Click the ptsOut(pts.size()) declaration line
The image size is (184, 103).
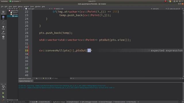[x=85, y=40]
